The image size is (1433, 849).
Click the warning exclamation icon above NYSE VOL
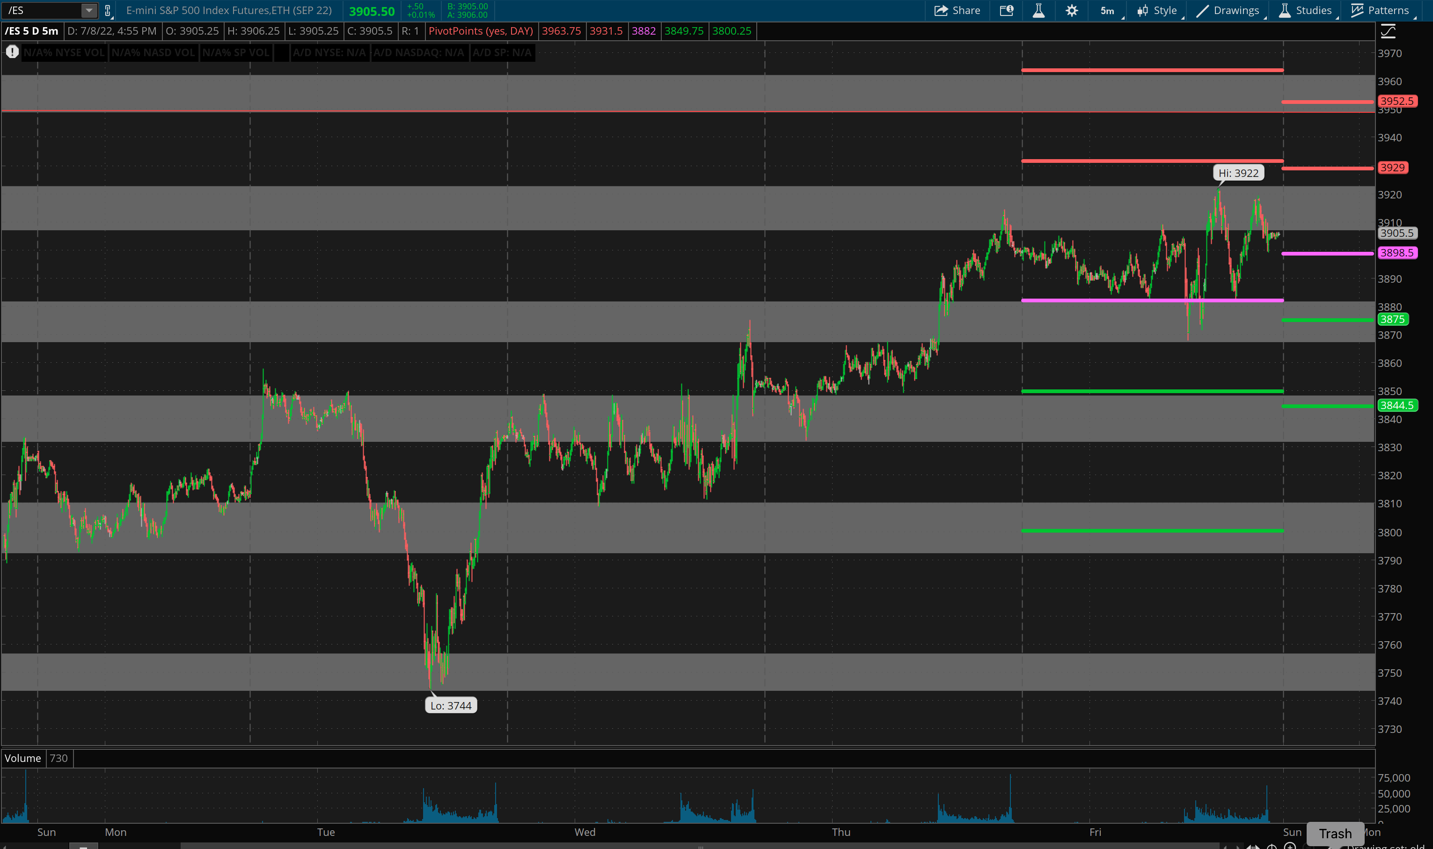pyautogui.click(x=12, y=52)
